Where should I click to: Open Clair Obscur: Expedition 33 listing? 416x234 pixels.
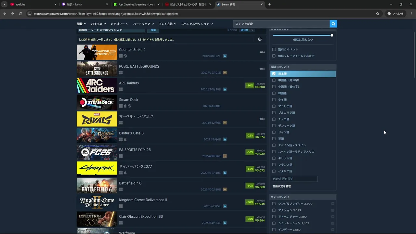coord(171,219)
